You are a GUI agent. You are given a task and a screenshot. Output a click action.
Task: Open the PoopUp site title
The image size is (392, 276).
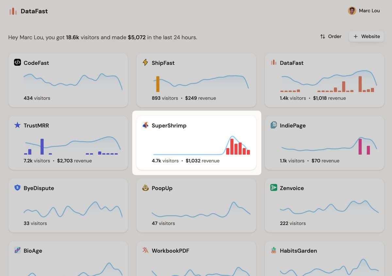[x=162, y=188]
